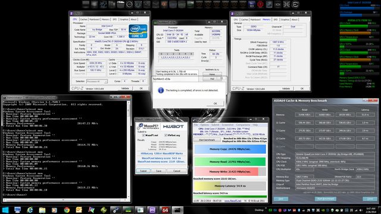Switch to Caches tab in CPU-Z processor window
Viewport: 381px width, 214px height.
pos(83,20)
